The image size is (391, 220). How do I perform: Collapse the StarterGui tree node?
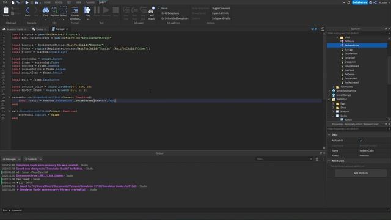tap(329, 99)
